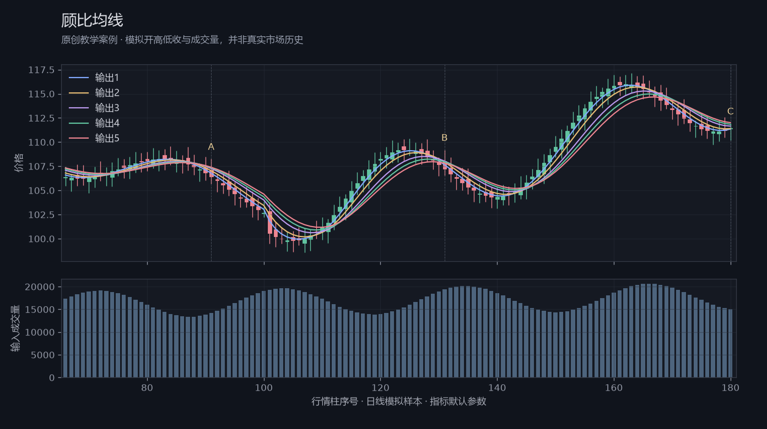The height and width of the screenshot is (429, 767).
Task: Click marker label B on price chart
Action: tap(445, 138)
